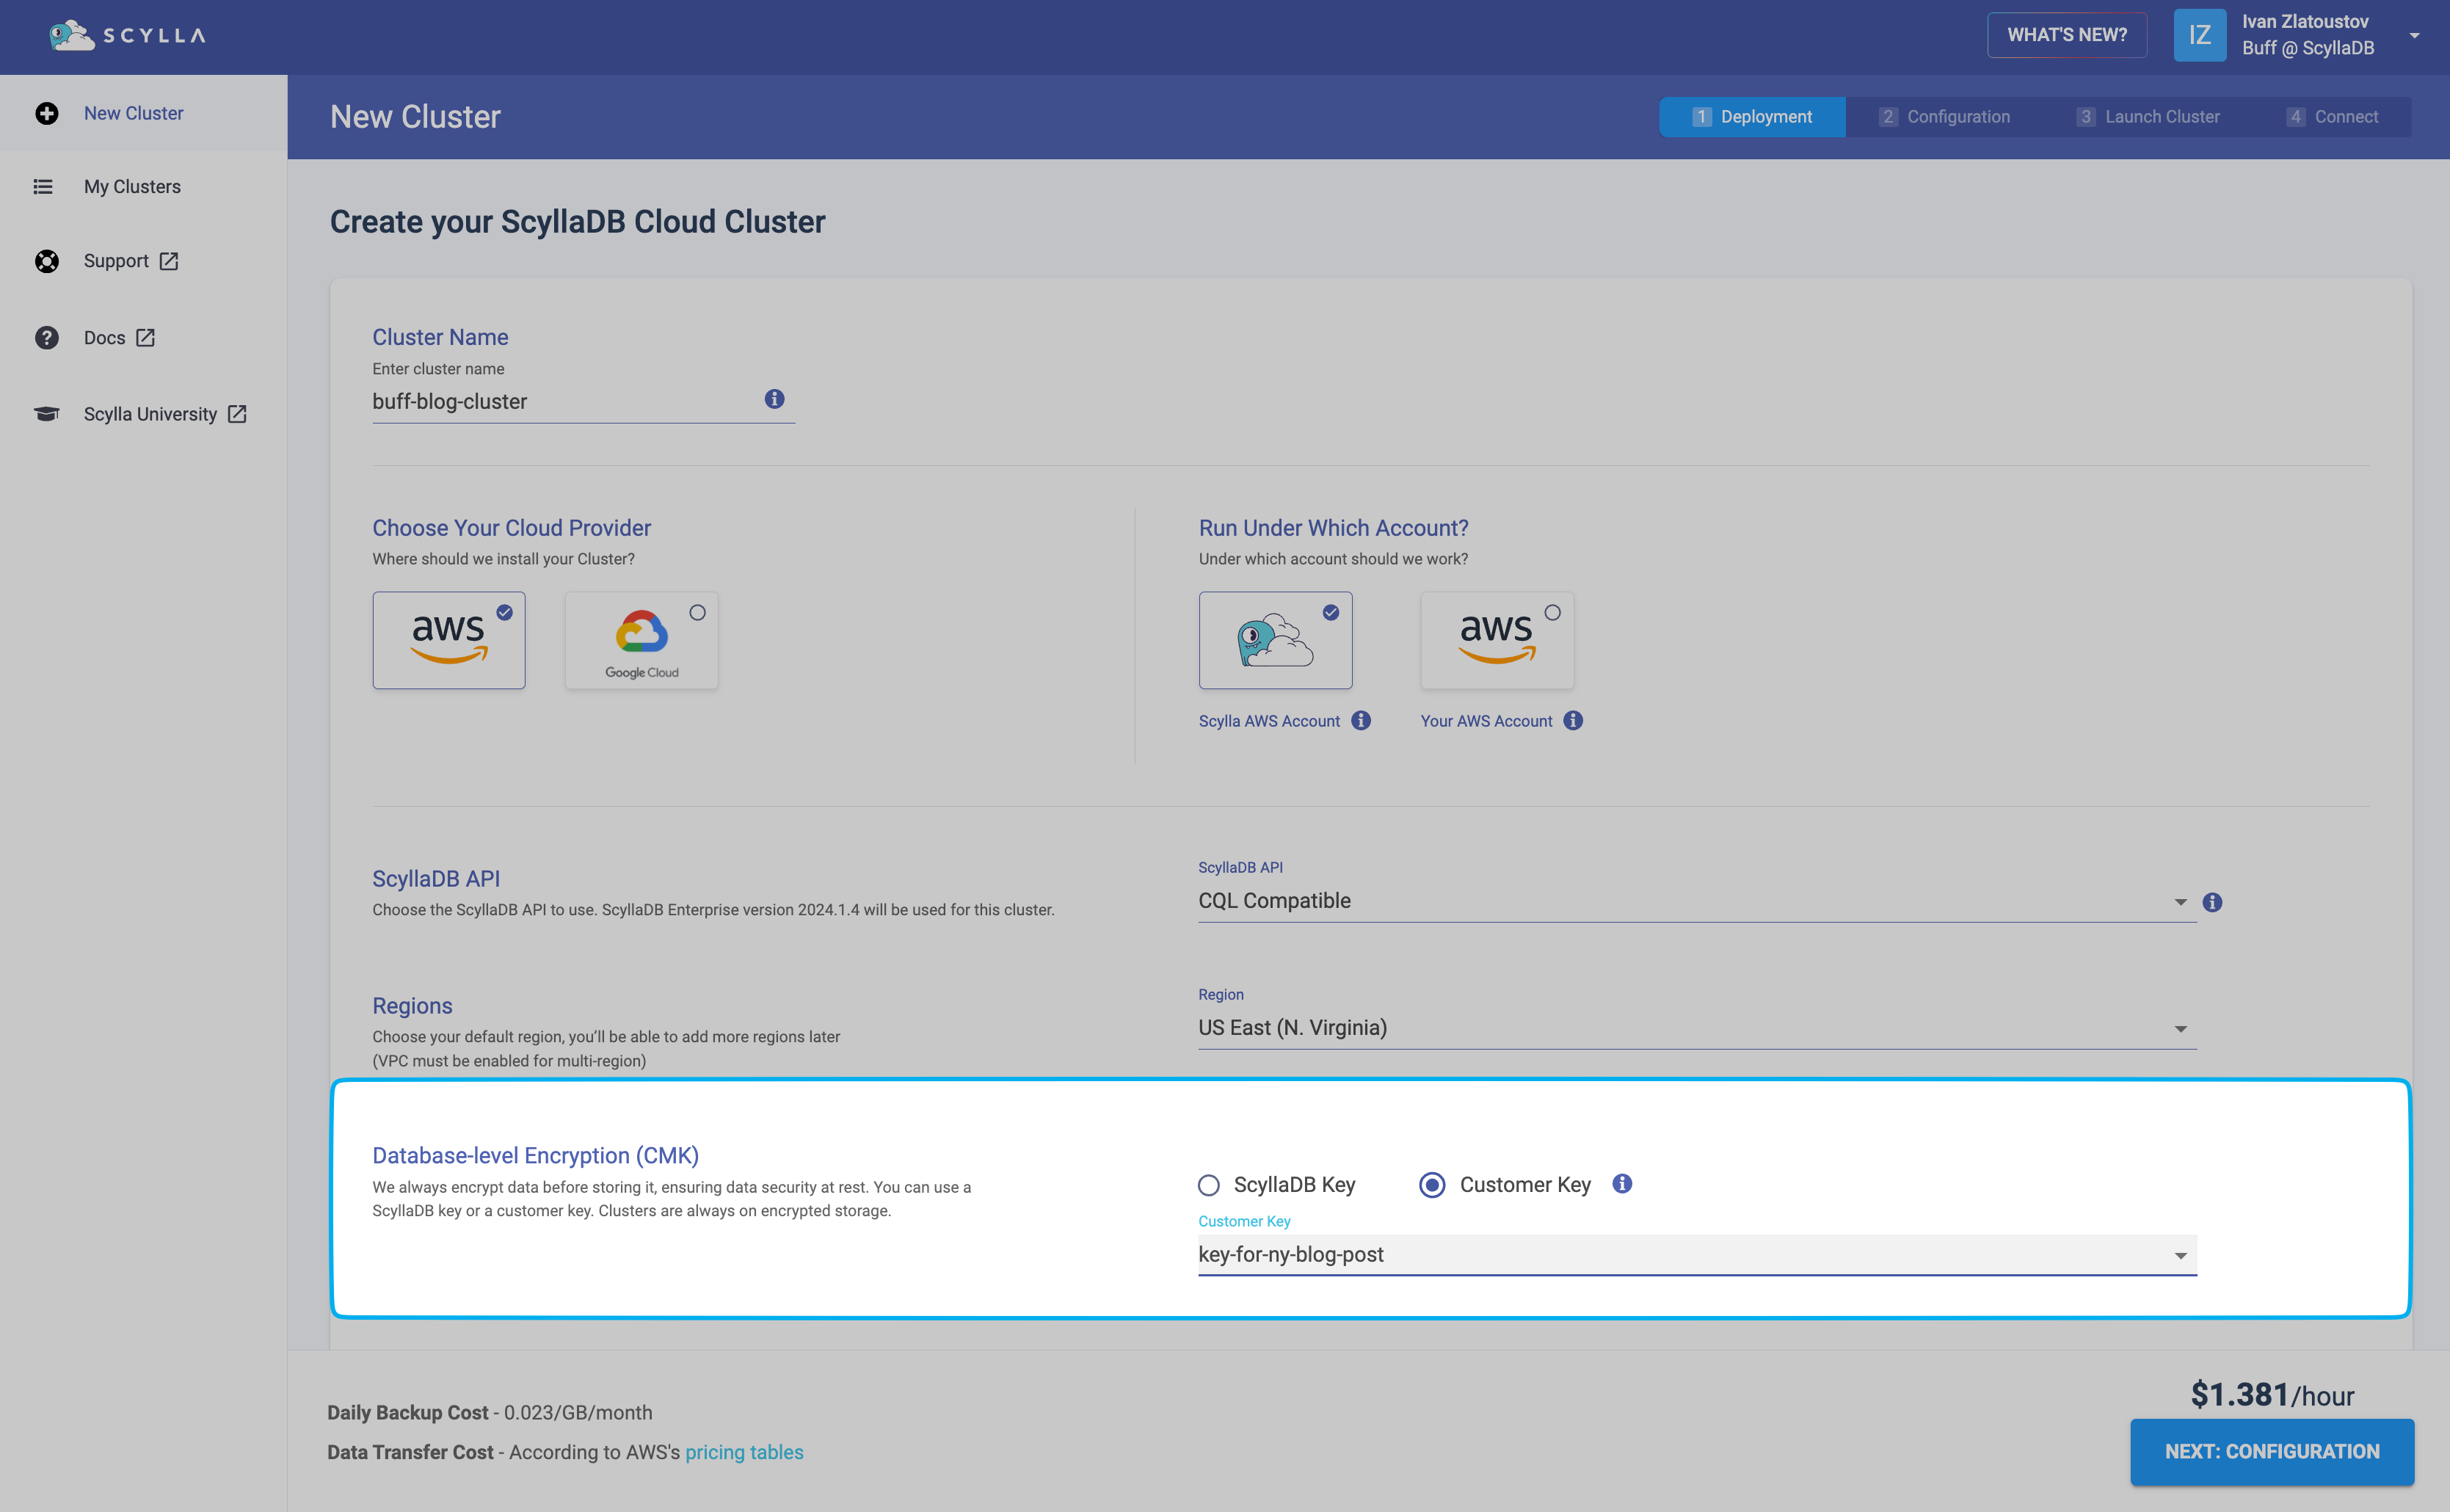
Task: Choose the Your AWS Account card
Action: 1497,640
